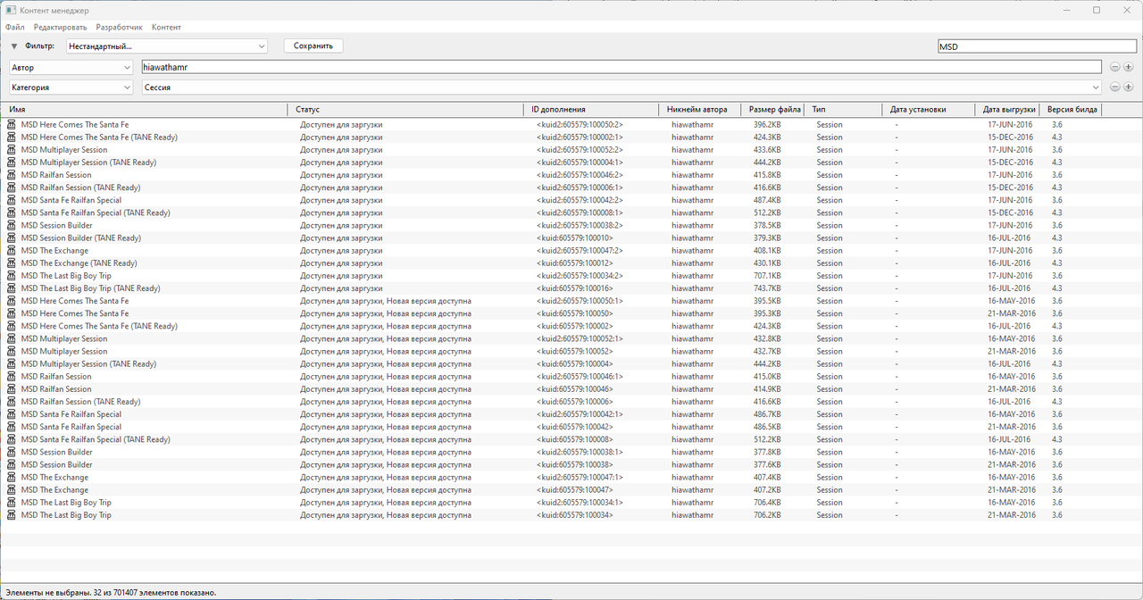Viewport: 1143px width, 600px height.
Task: Open the Контент menu
Action: 167,28
